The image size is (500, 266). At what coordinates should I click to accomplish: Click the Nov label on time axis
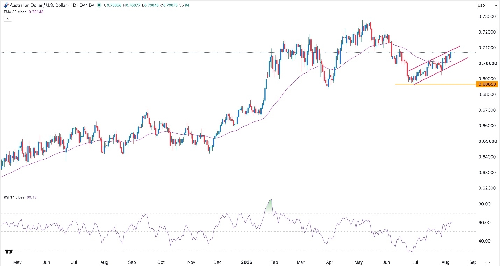click(191, 262)
